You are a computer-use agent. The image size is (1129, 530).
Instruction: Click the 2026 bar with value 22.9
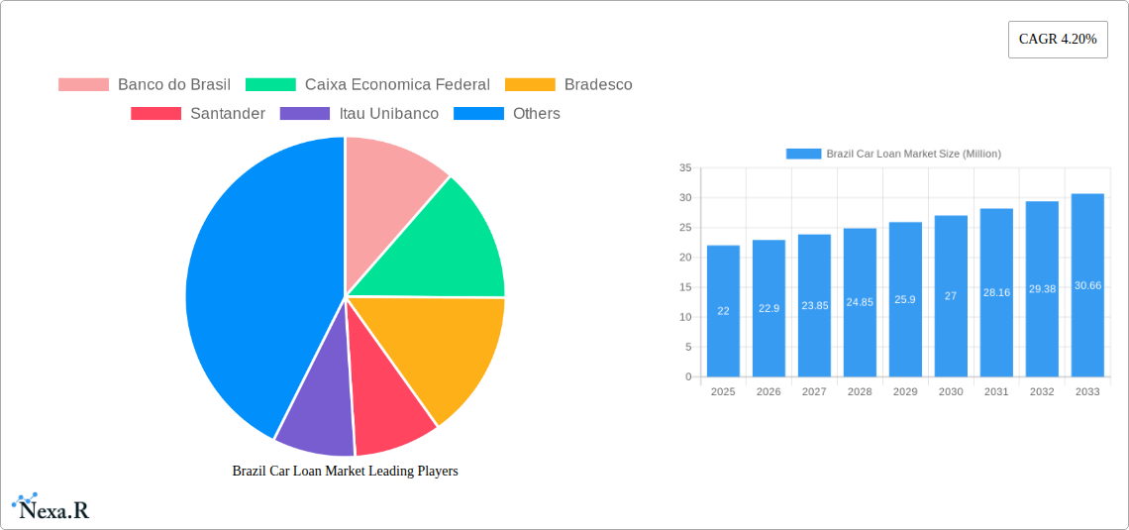(x=769, y=308)
